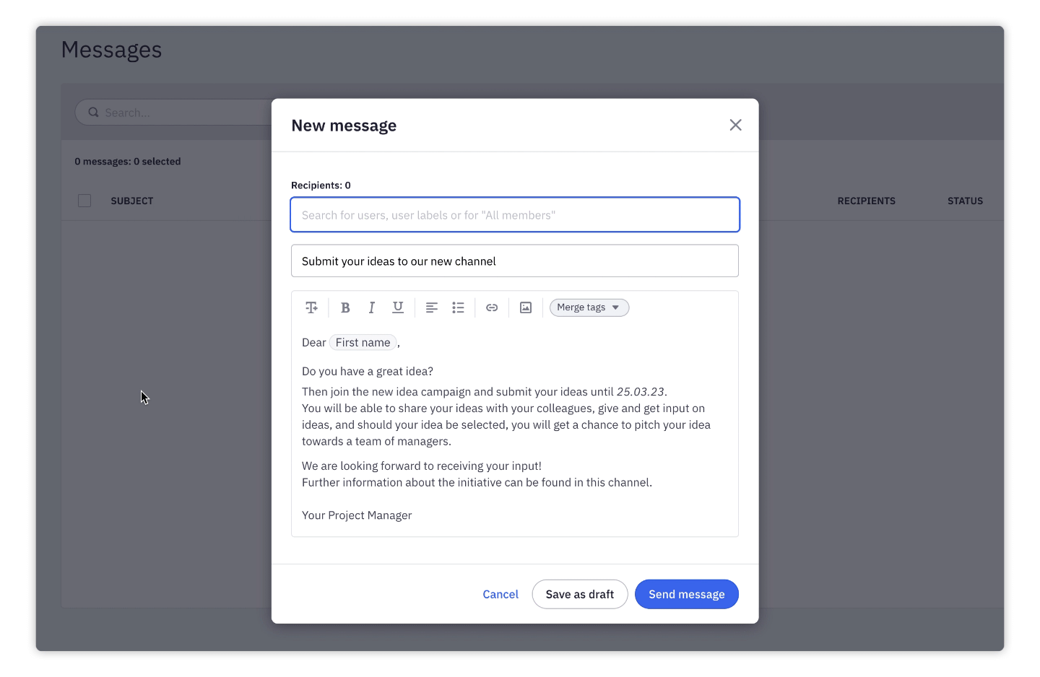Sort by the STATUS column header

pos(965,201)
